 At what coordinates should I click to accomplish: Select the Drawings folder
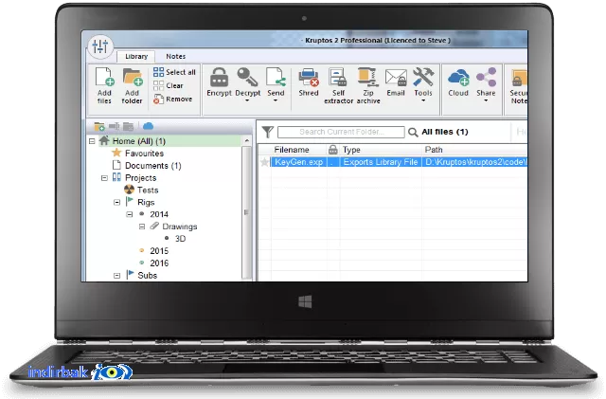click(179, 227)
